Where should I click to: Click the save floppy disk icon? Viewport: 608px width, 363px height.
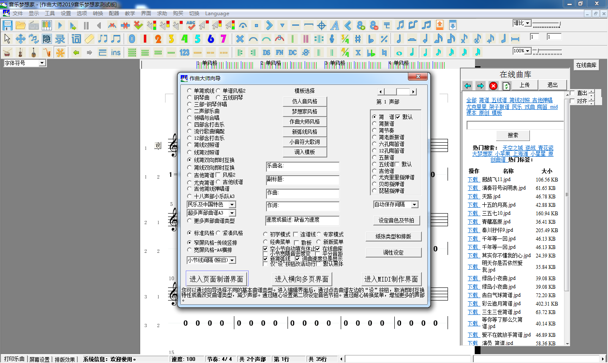pyautogui.click(x=7, y=25)
